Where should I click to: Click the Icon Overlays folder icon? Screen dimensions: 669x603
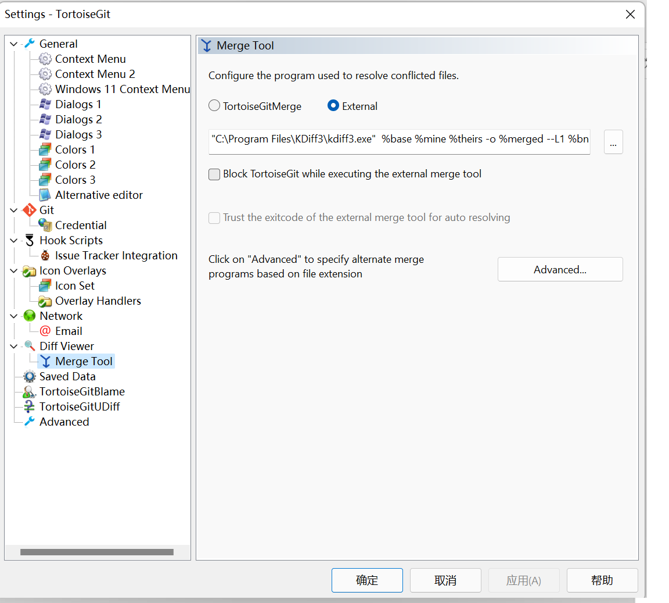30,270
